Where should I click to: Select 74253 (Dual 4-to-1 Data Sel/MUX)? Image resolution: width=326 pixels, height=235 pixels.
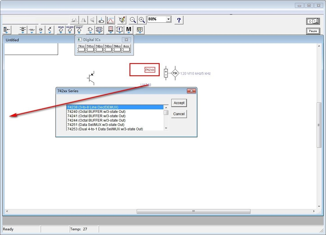pos(115,129)
